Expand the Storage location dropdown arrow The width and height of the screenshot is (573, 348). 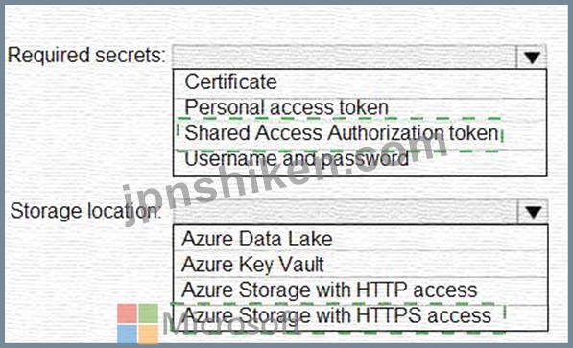coord(533,212)
